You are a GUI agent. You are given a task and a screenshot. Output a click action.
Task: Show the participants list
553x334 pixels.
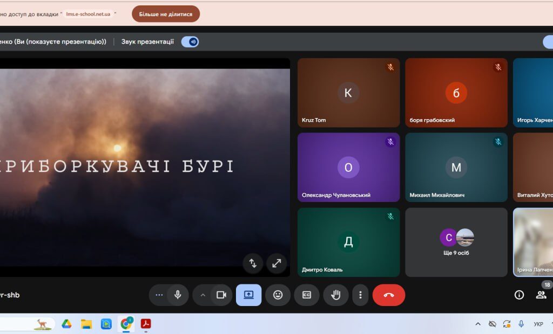coord(541,295)
